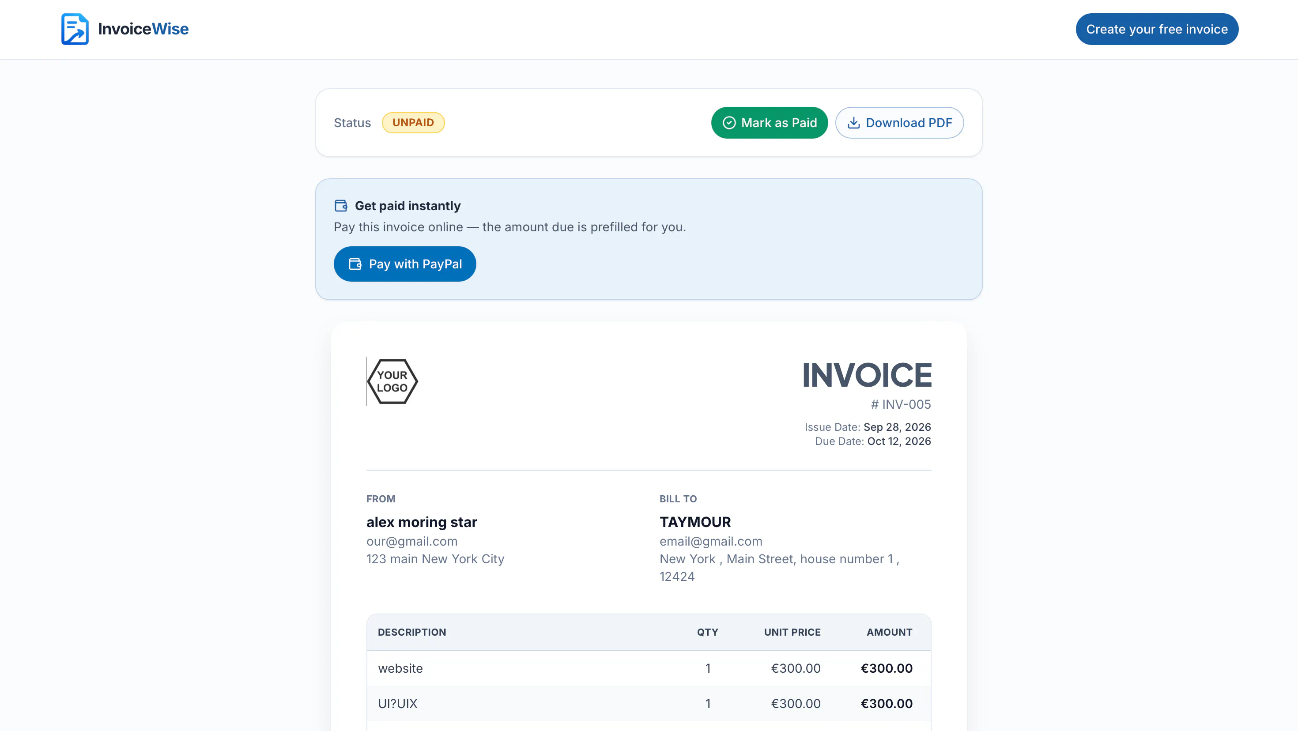The width and height of the screenshot is (1298, 731).
Task: Click the INVOICE title
Action: [867, 375]
